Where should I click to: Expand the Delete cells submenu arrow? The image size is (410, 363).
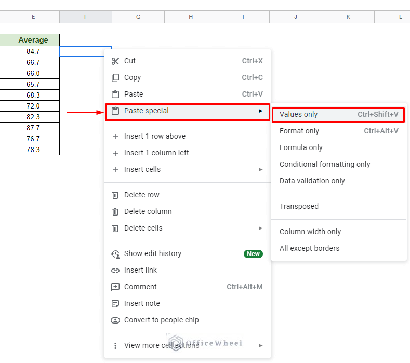coord(260,228)
